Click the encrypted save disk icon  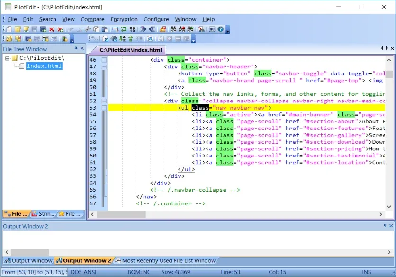coord(28,39)
